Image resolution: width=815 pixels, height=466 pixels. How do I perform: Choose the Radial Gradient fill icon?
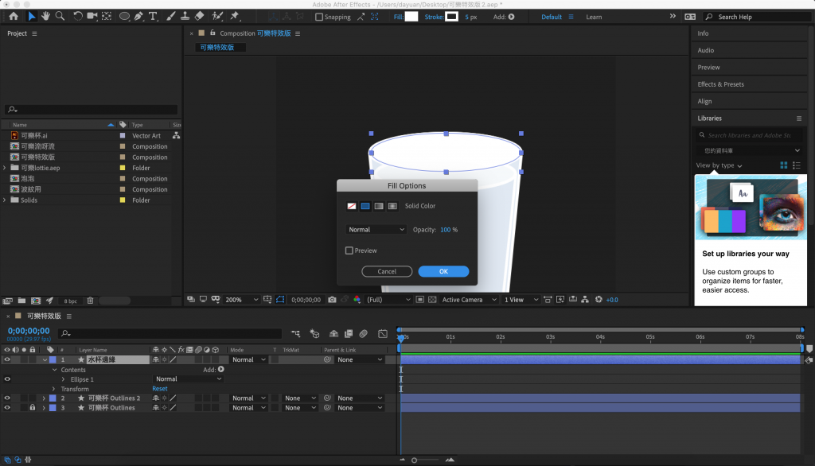pos(392,206)
